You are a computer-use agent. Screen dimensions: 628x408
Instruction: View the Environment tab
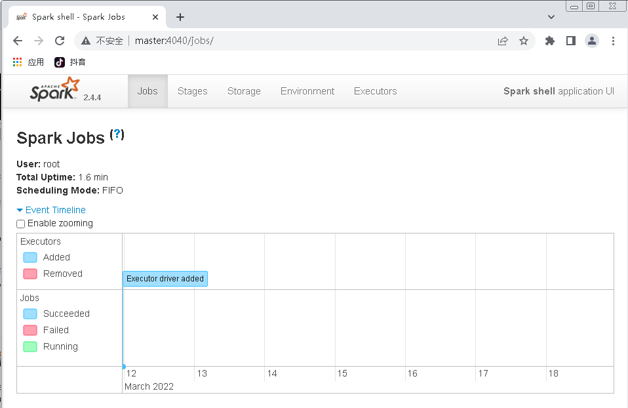coord(307,91)
